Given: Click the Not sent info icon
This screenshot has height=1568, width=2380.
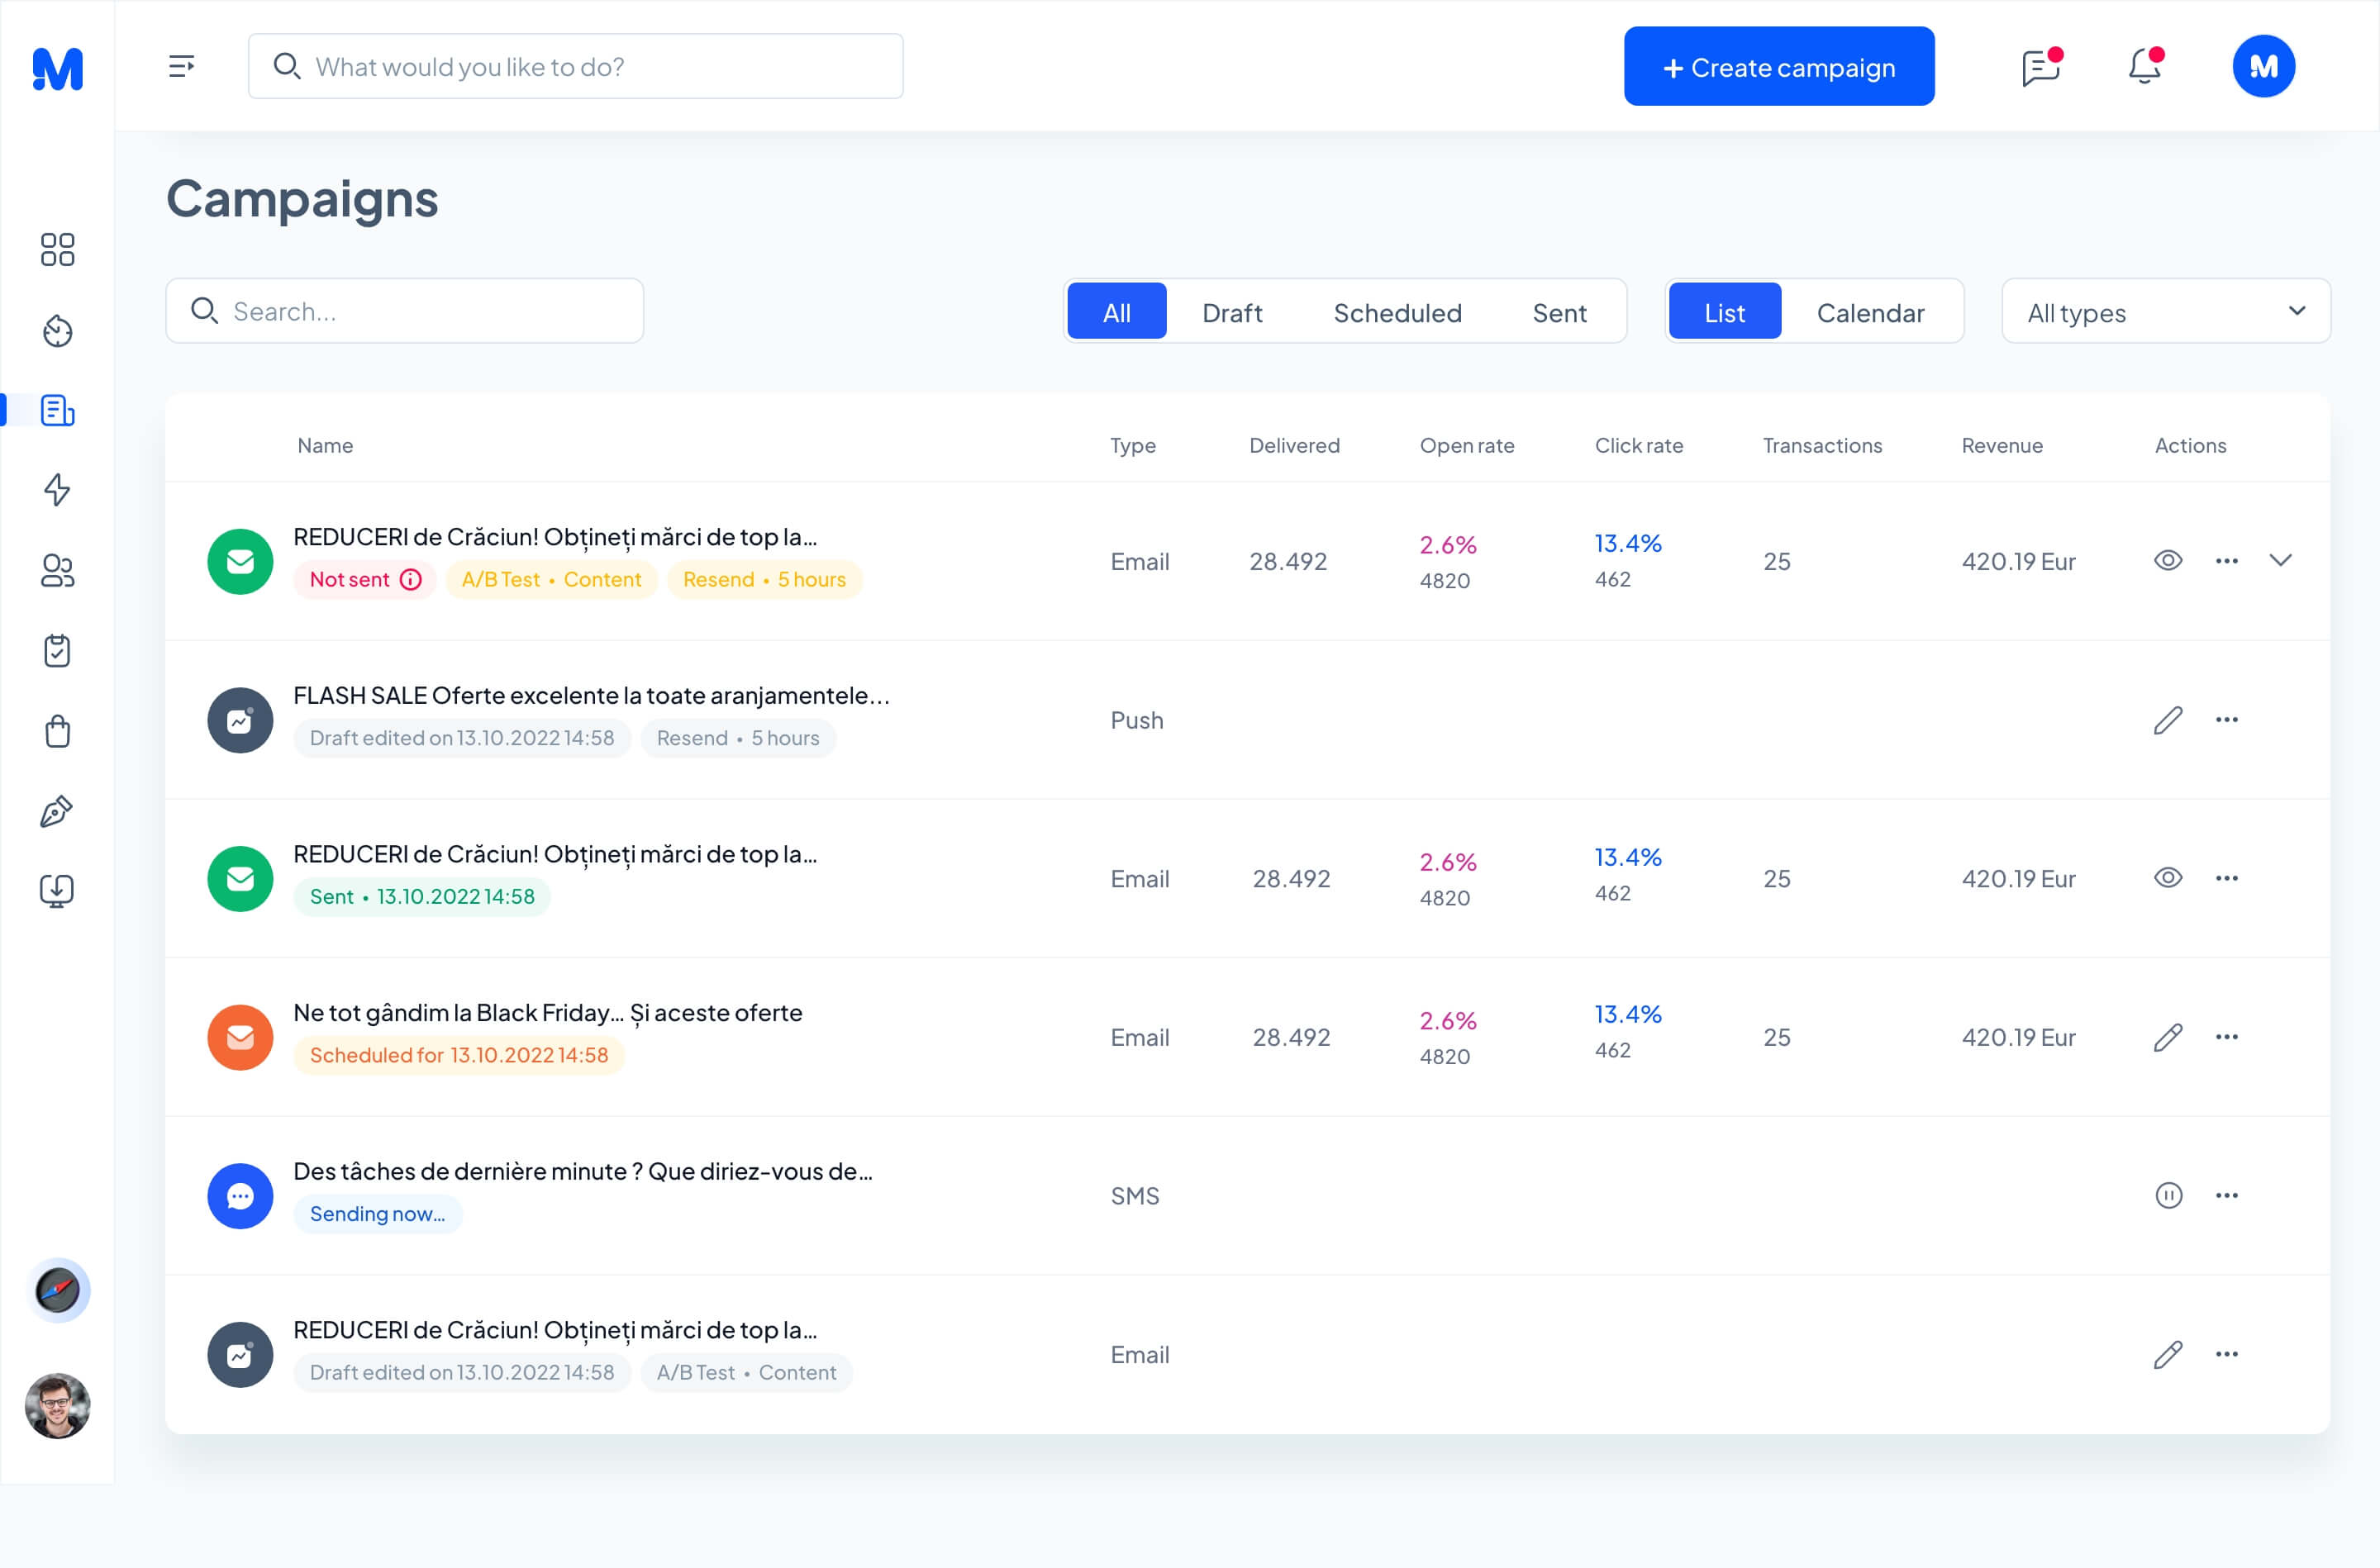Looking at the screenshot, I should [411, 579].
